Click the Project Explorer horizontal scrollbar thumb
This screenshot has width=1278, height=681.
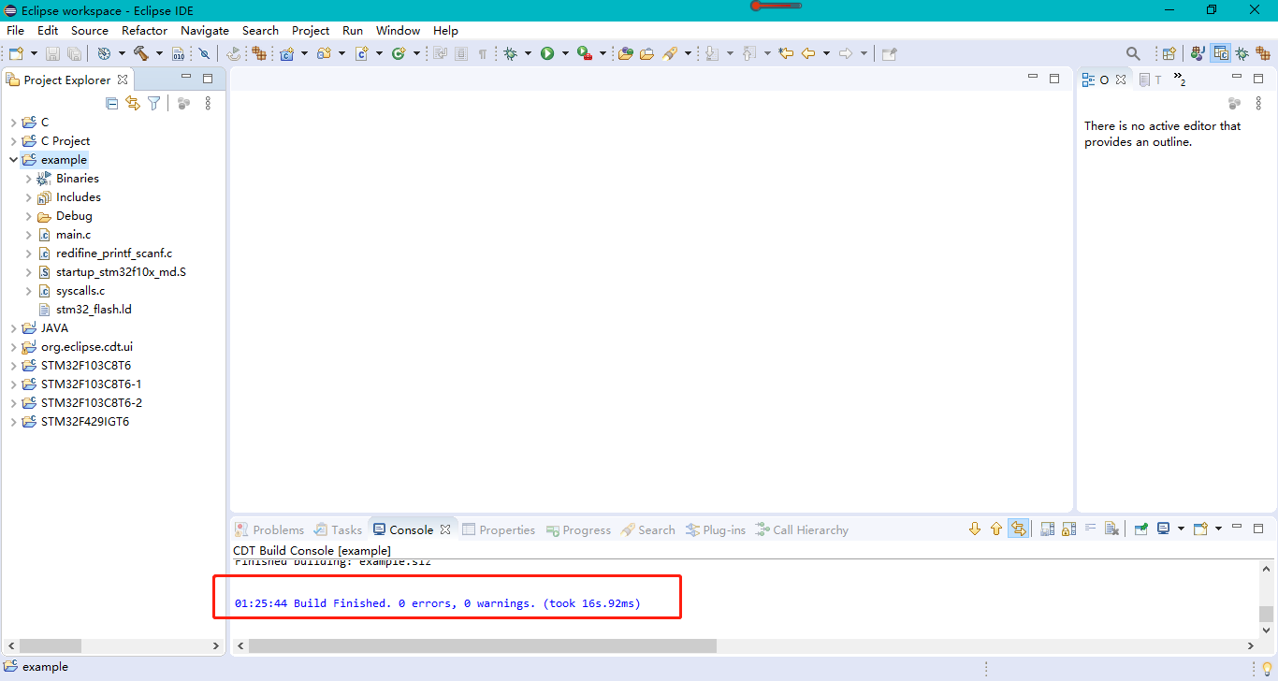(x=51, y=645)
